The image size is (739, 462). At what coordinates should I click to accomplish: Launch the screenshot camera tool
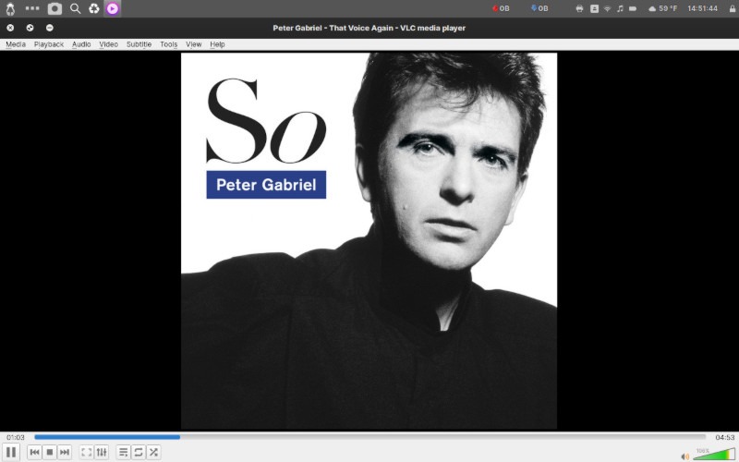[x=55, y=8]
